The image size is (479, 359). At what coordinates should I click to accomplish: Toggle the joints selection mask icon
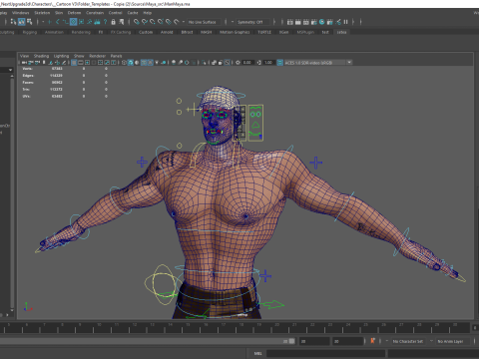pos(57,22)
